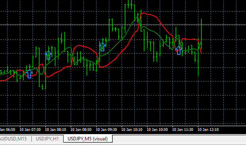Click the '10 Jan 10:50' time label

[157, 130]
